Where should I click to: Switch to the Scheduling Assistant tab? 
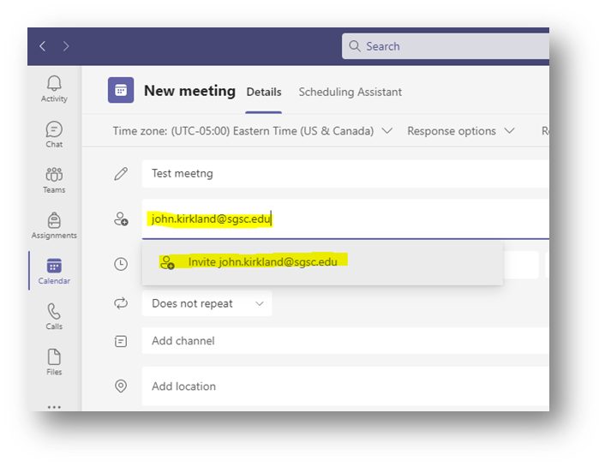pos(350,92)
